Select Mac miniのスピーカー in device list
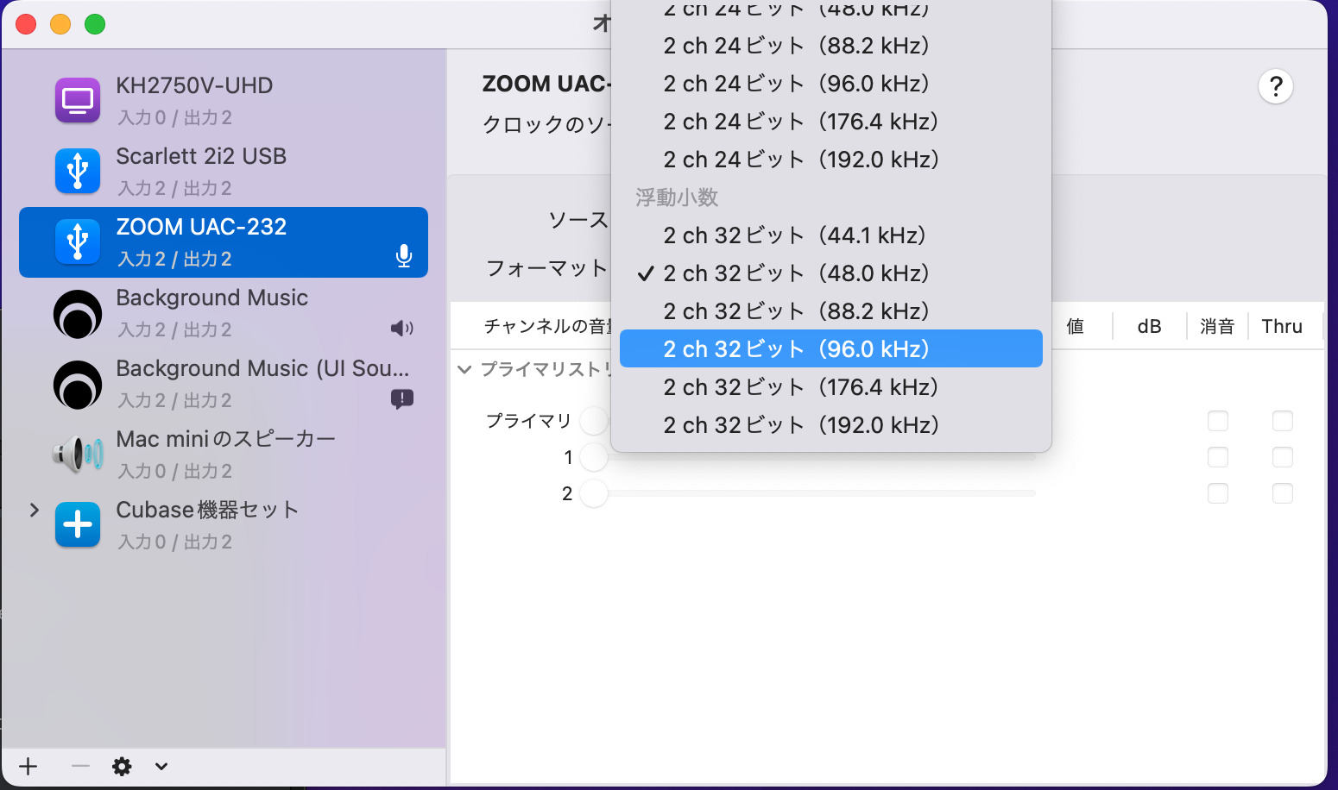 [224, 455]
